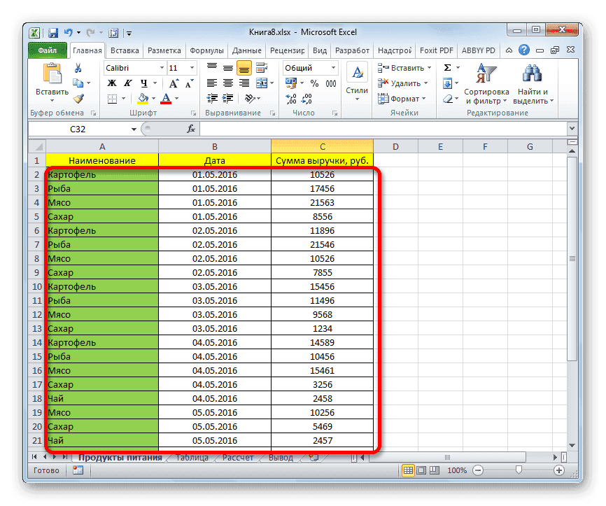Image resolution: width=606 pixels, height=506 pixels.
Task: Click the AutoSum Σ icon
Action: (448, 68)
